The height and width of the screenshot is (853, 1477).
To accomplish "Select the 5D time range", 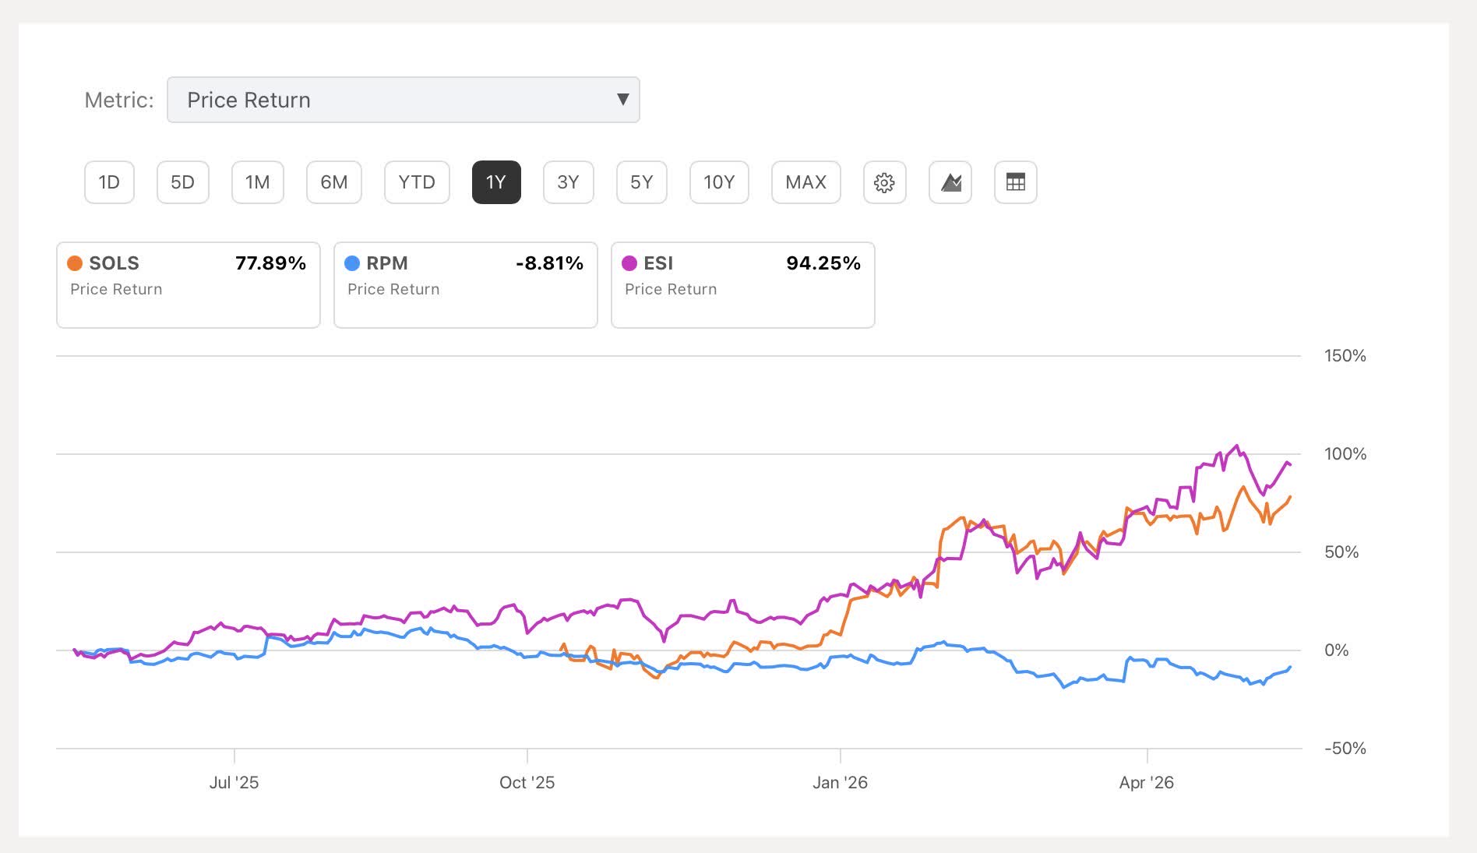I will click(x=182, y=182).
